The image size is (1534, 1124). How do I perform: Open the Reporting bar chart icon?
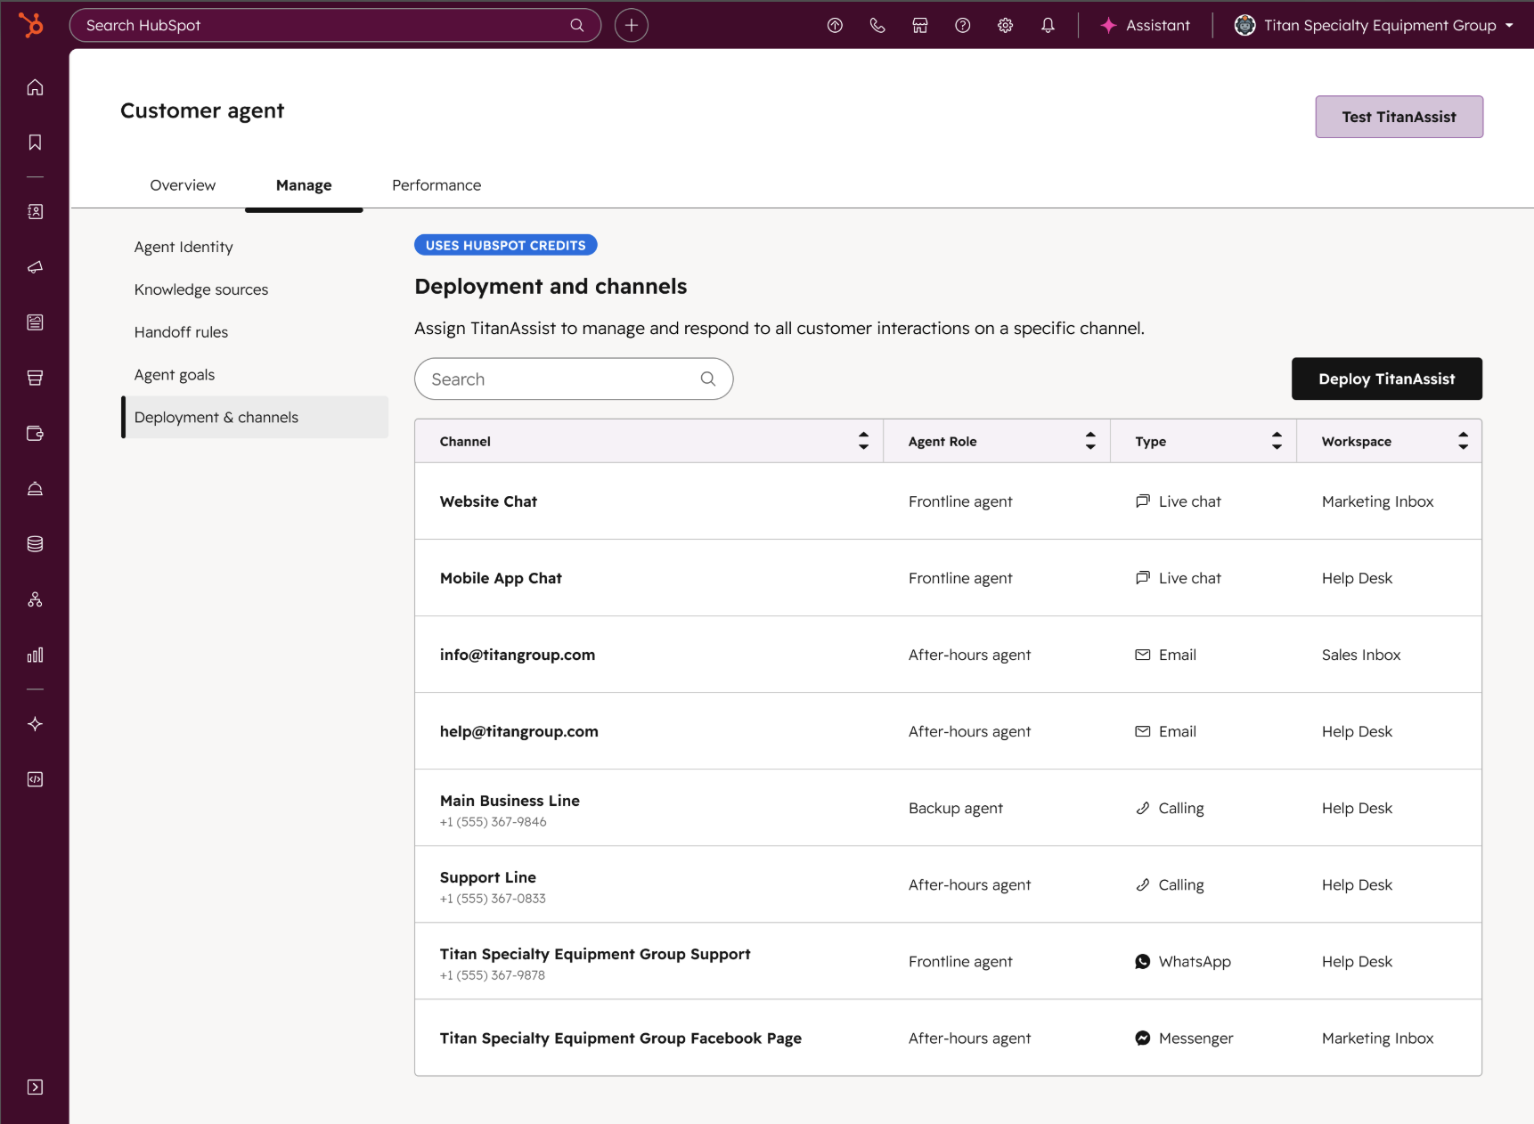coord(35,655)
